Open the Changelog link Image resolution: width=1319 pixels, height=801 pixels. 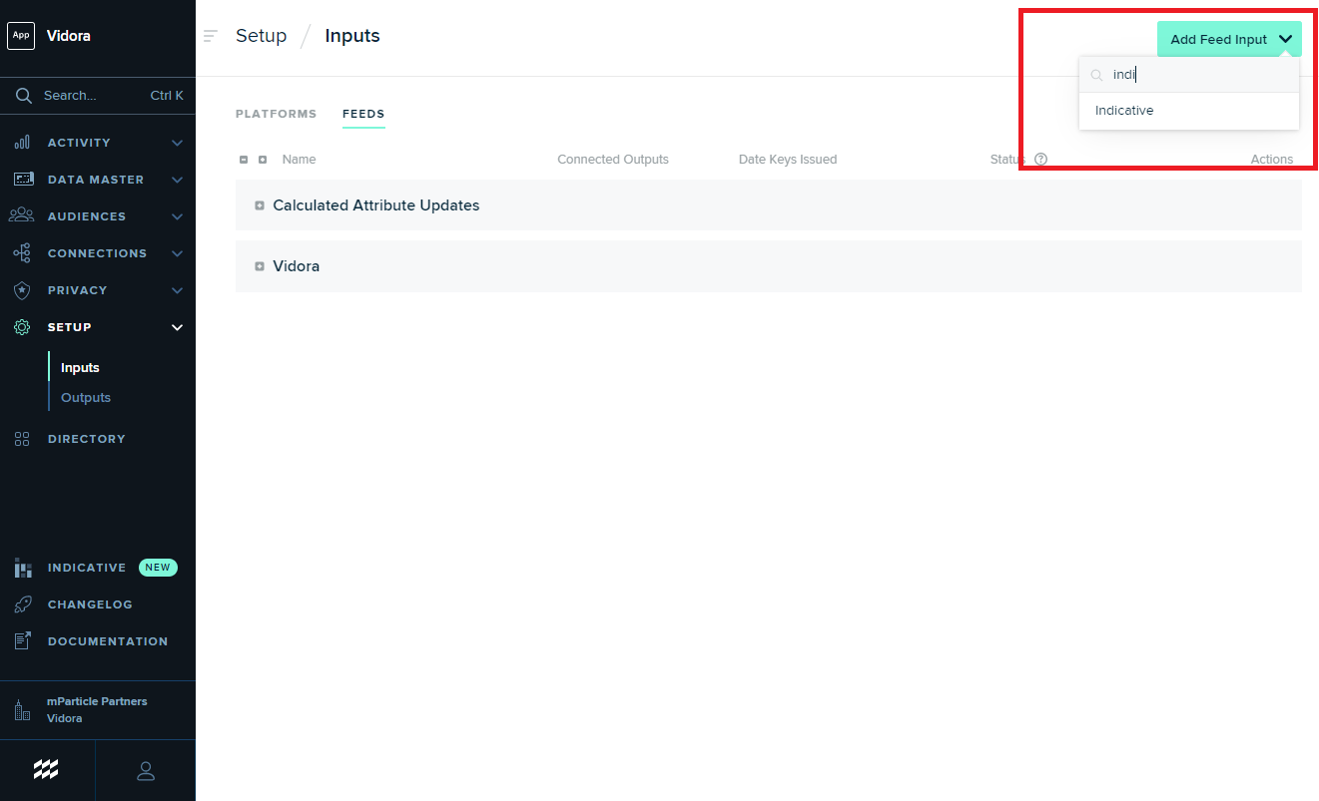(90, 604)
